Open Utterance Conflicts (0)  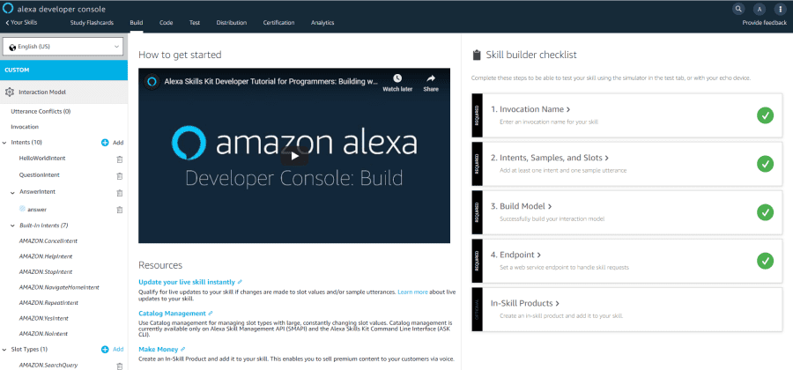[x=41, y=111]
